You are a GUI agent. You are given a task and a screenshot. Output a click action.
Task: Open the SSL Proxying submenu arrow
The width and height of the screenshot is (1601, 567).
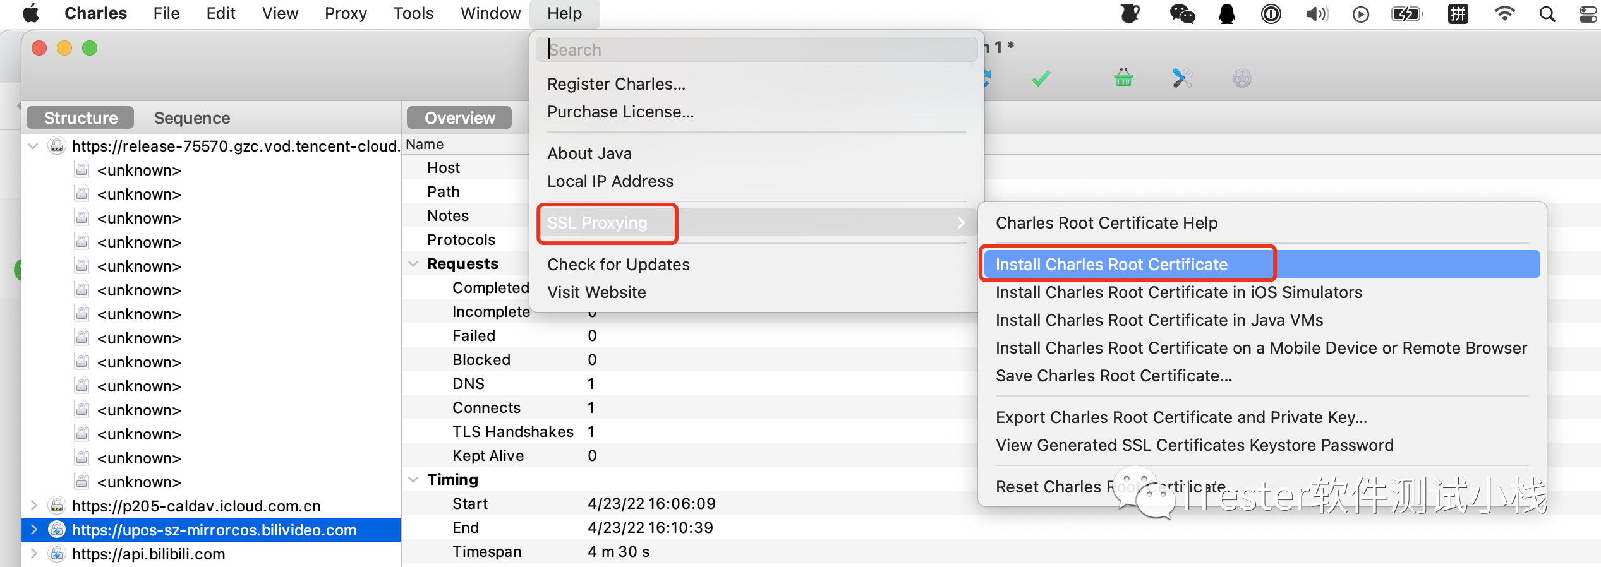click(x=961, y=222)
